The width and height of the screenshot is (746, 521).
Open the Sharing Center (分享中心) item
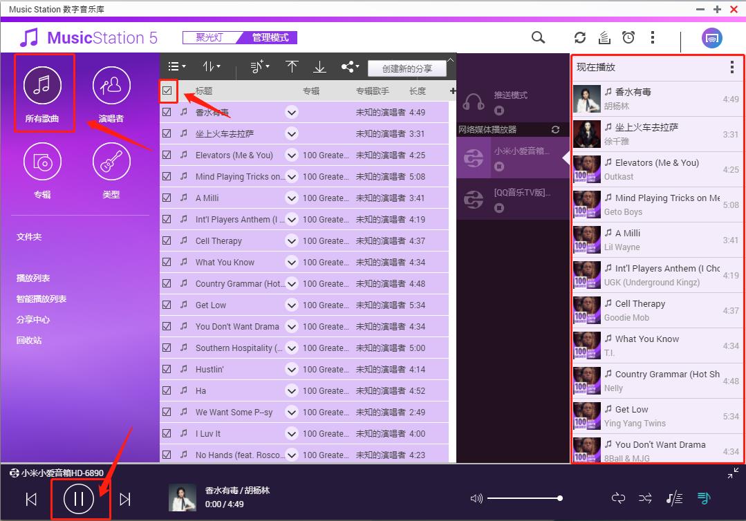32,319
